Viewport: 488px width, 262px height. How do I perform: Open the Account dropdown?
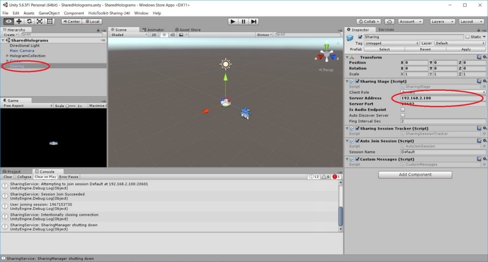coord(410,21)
